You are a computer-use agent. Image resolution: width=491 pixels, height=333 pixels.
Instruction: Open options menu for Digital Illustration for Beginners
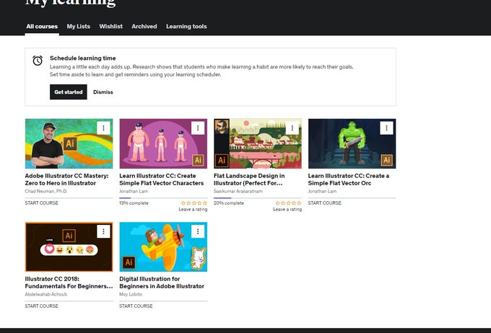coord(198,231)
